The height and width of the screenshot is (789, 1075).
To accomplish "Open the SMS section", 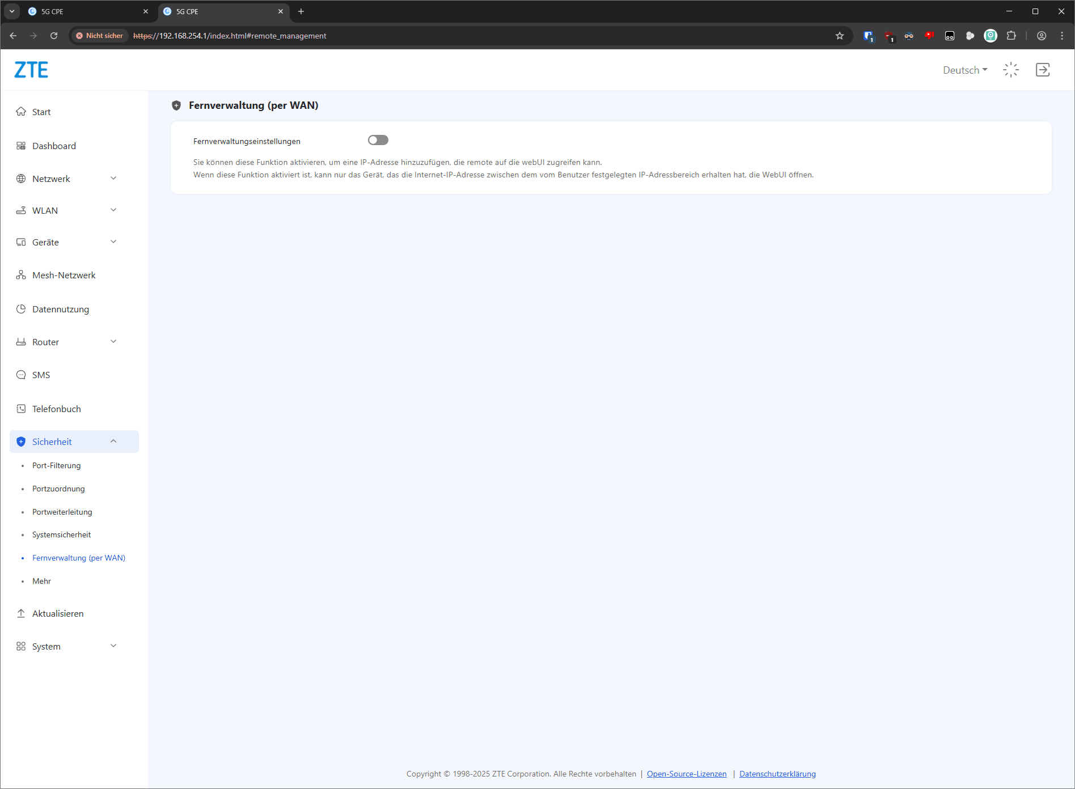I will pyautogui.click(x=41, y=375).
